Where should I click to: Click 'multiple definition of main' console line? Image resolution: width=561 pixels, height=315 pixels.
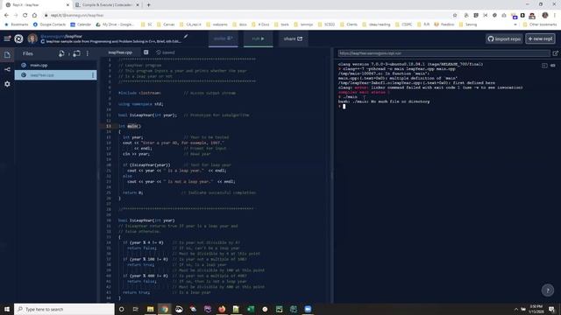tap(397, 78)
